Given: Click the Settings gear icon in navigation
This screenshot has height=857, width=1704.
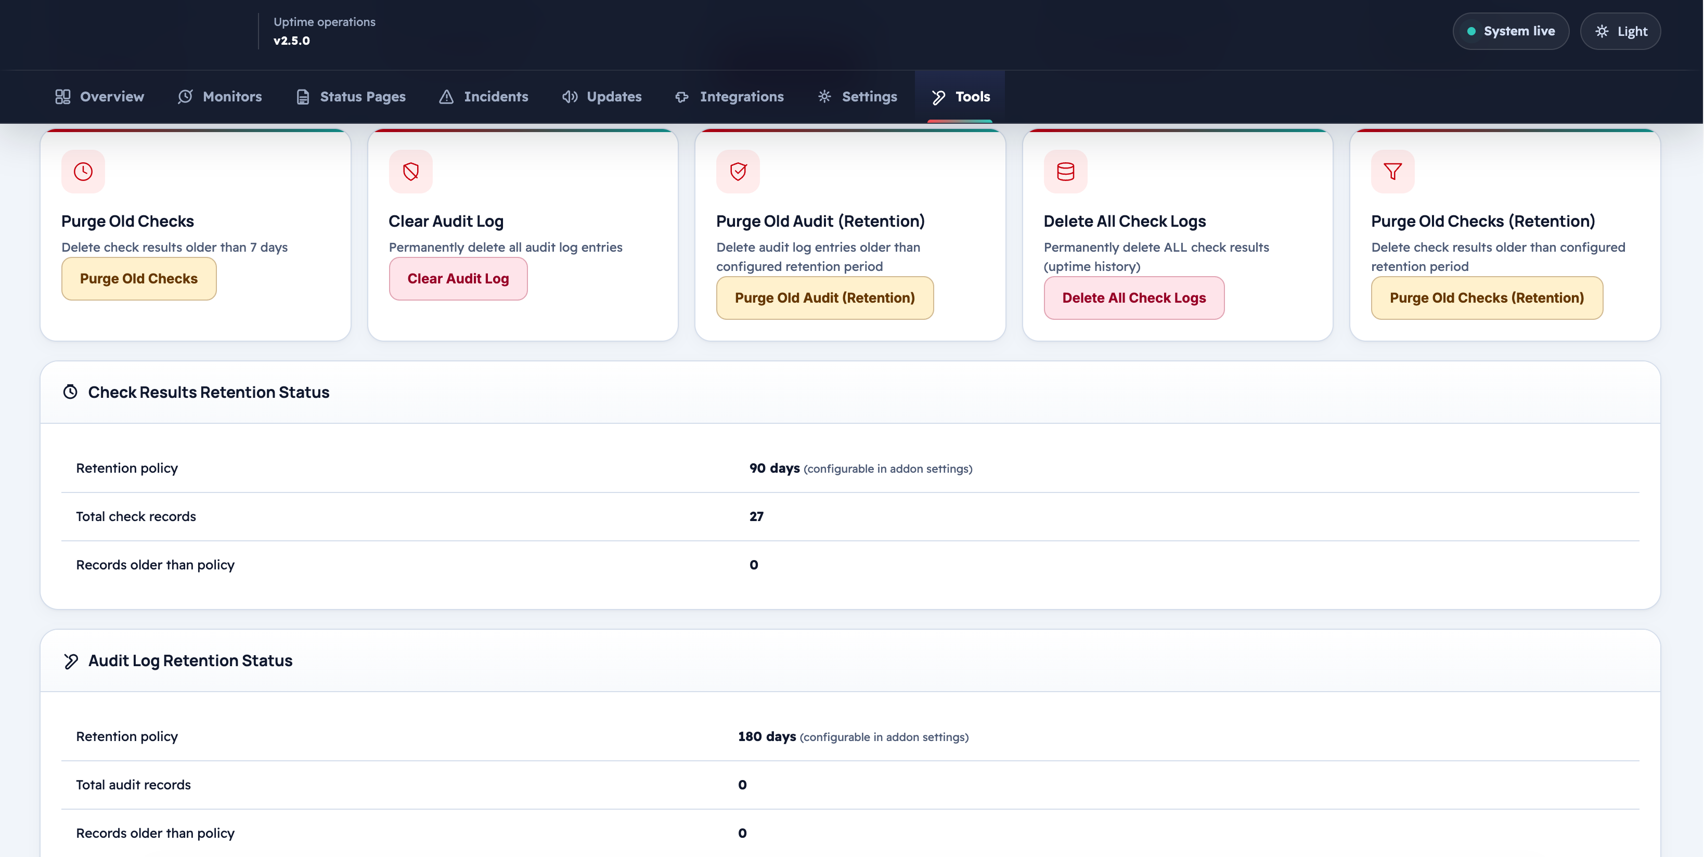Looking at the screenshot, I should pos(824,97).
